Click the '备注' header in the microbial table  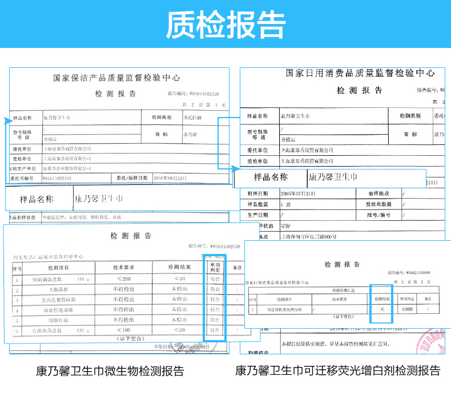[x=237, y=268]
